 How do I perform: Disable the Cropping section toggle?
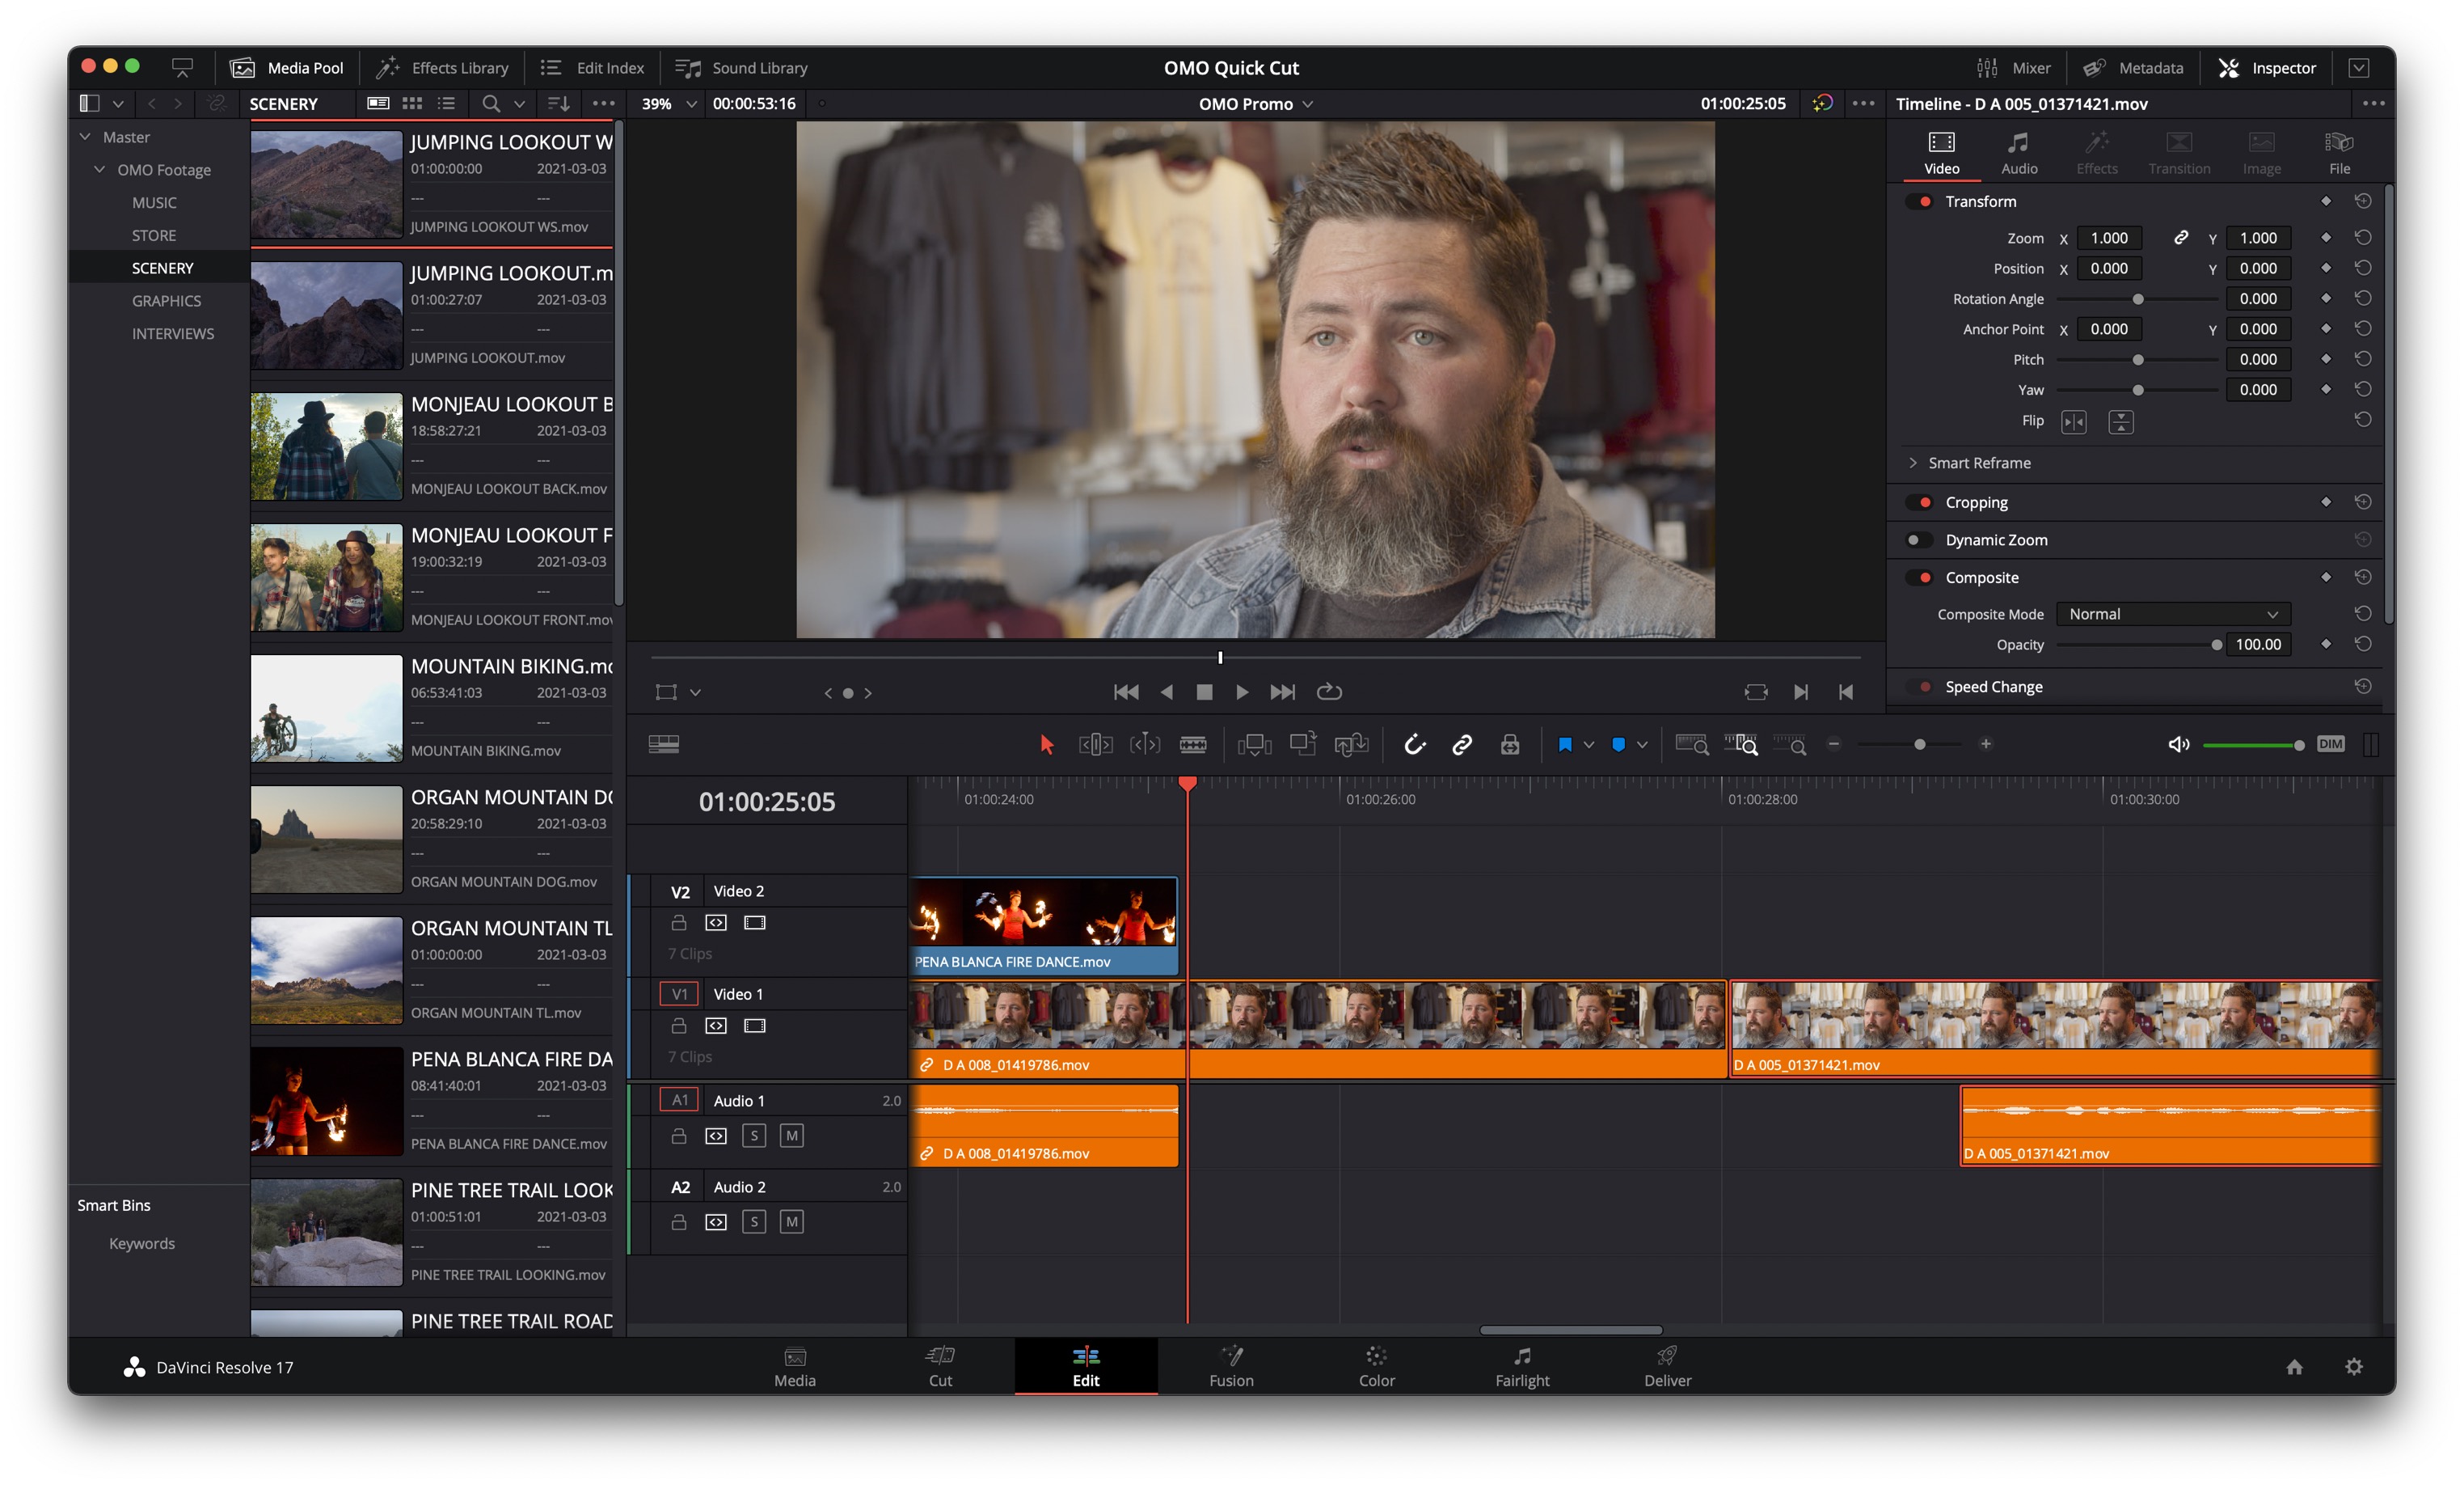(x=1919, y=502)
